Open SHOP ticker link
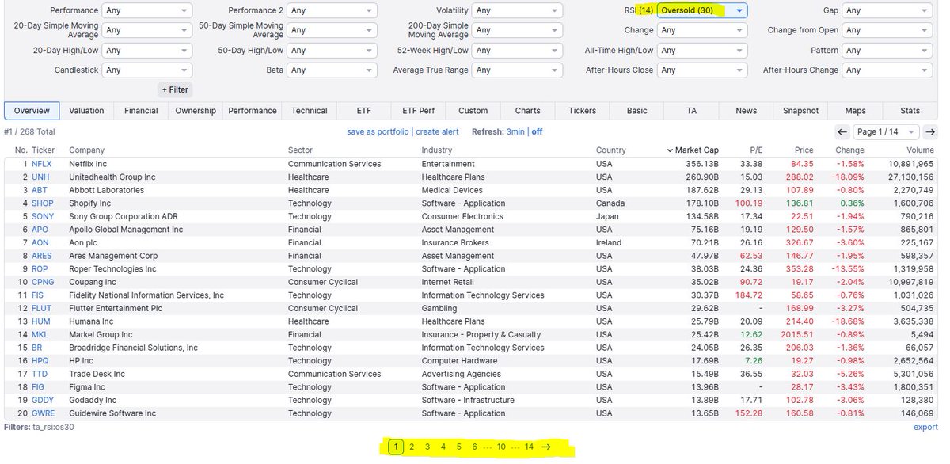 [x=43, y=203]
